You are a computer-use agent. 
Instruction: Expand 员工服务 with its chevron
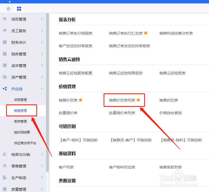pyautogui.click(x=42, y=31)
